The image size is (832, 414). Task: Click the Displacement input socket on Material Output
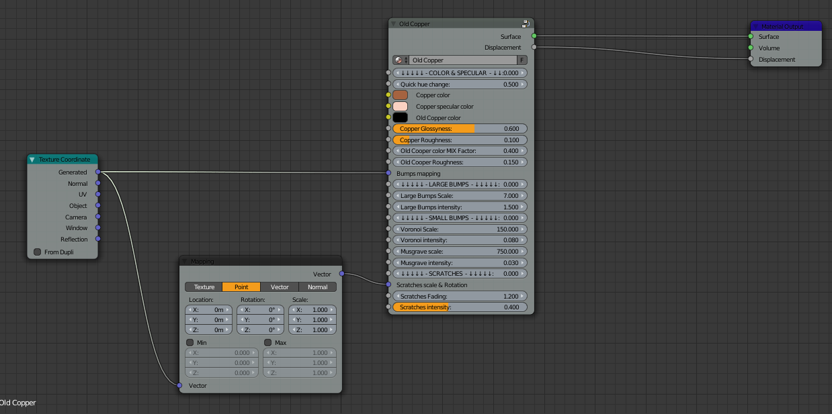coord(751,60)
